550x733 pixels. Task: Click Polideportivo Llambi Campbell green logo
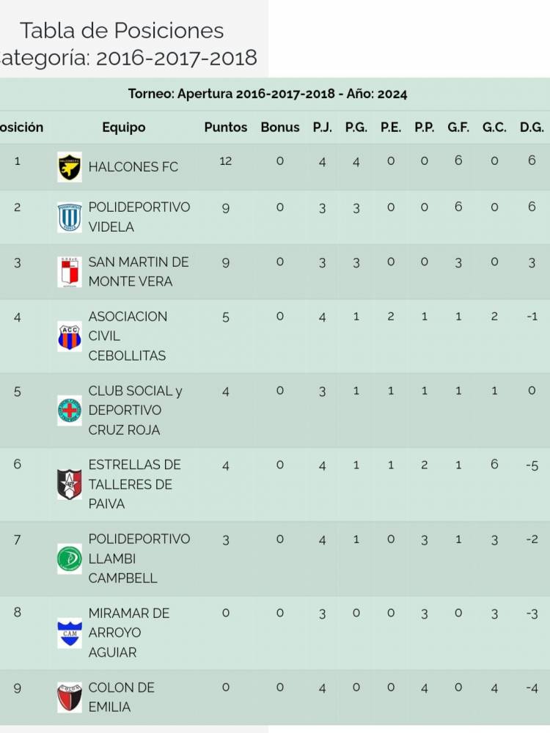pyautogui.click(x=70, y=559)
